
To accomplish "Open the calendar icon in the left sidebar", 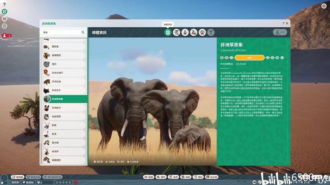I will tap(5, 19).
